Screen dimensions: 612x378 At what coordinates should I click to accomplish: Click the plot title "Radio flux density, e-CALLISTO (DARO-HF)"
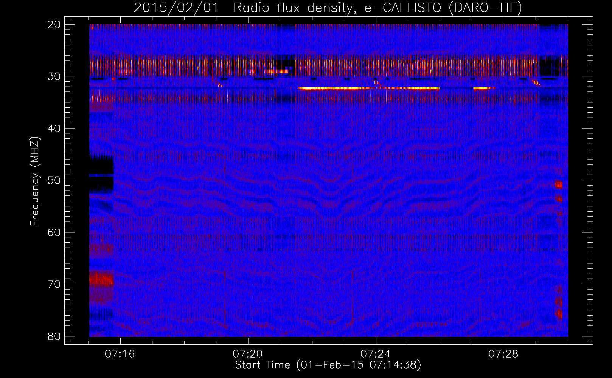point(377,8)
